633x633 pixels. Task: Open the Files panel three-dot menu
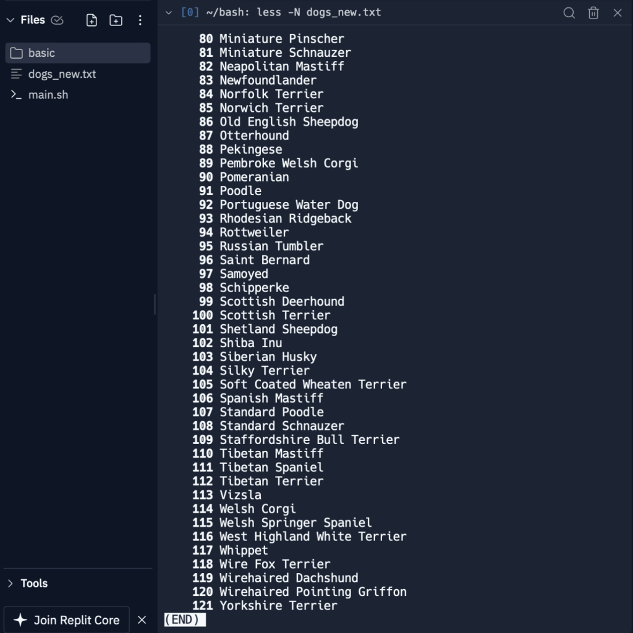(140, 20)
